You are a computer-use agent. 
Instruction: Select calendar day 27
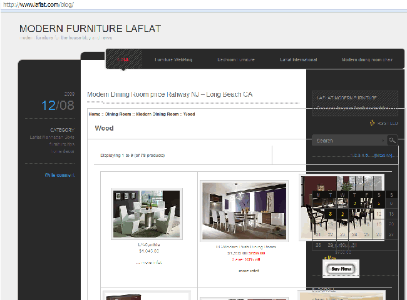[x=391, y=235]
